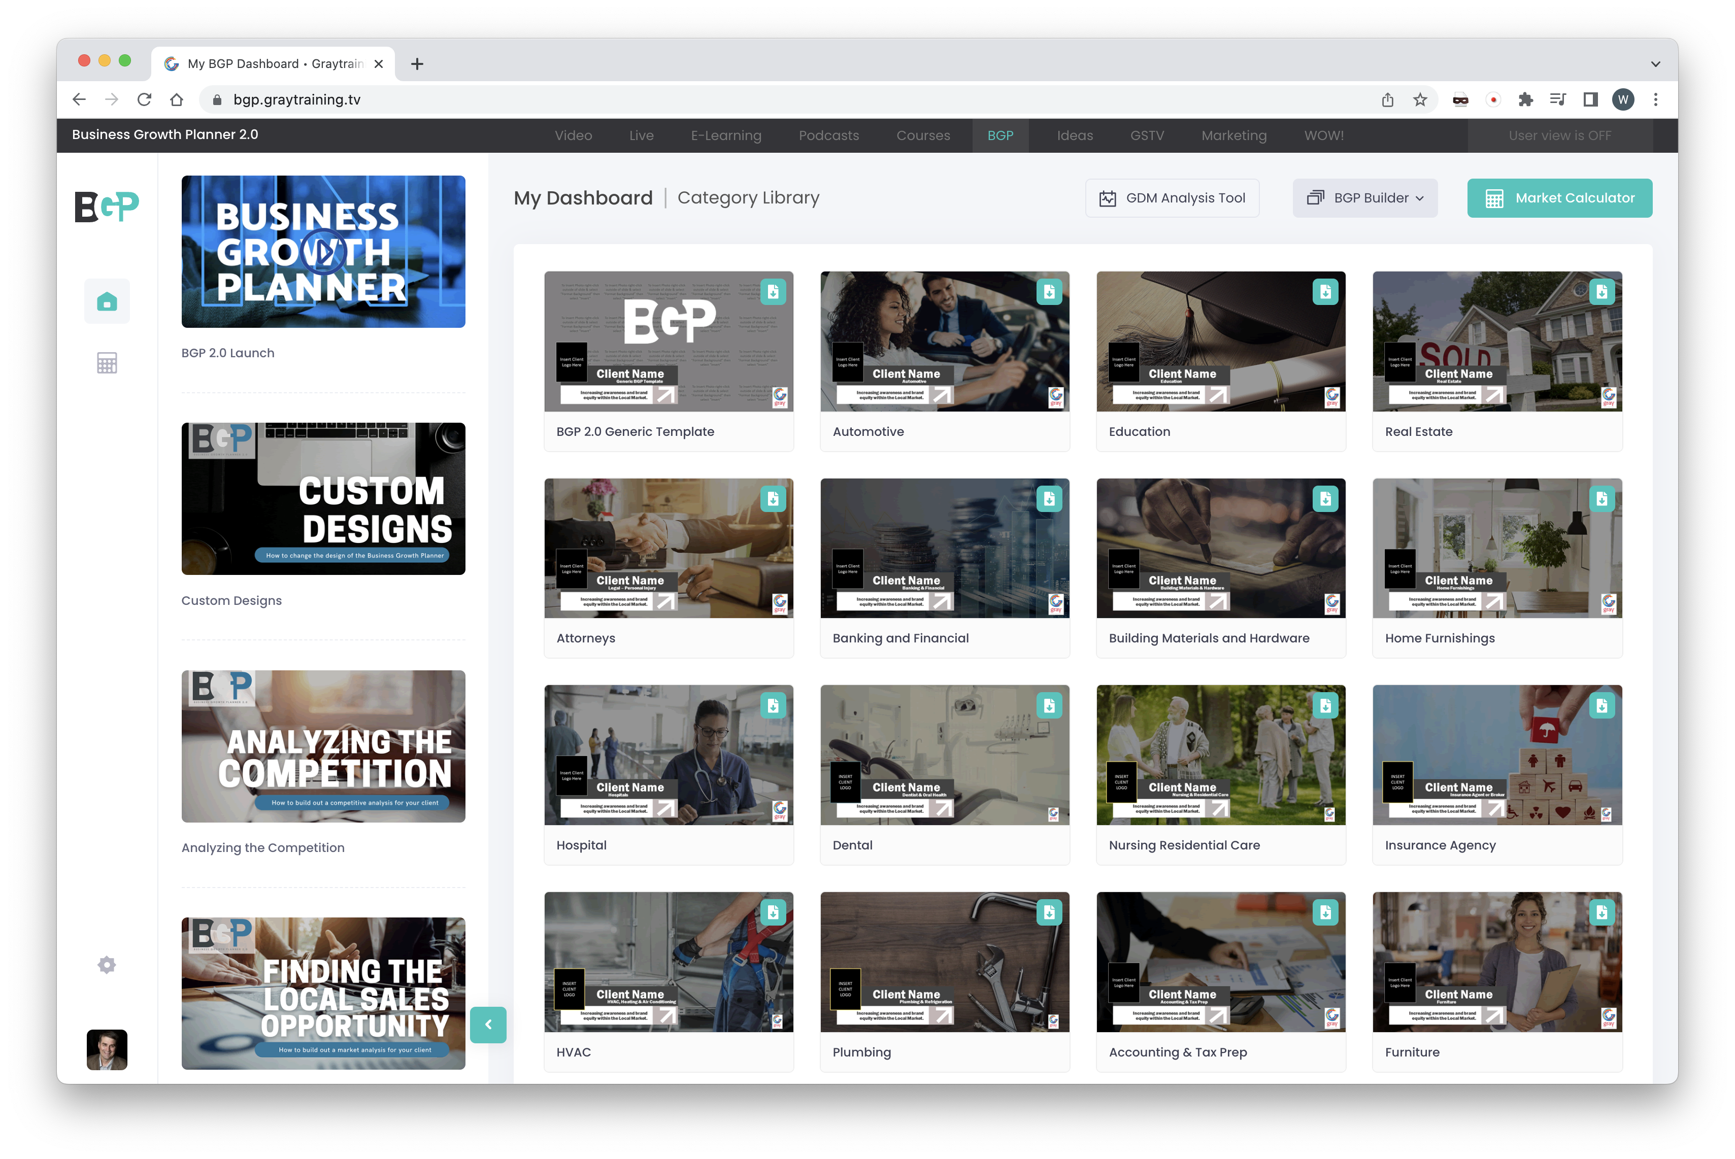1735x1159 pixels.
Task: Expand the BGP Builder dropdown
Action: point(1364,198)
